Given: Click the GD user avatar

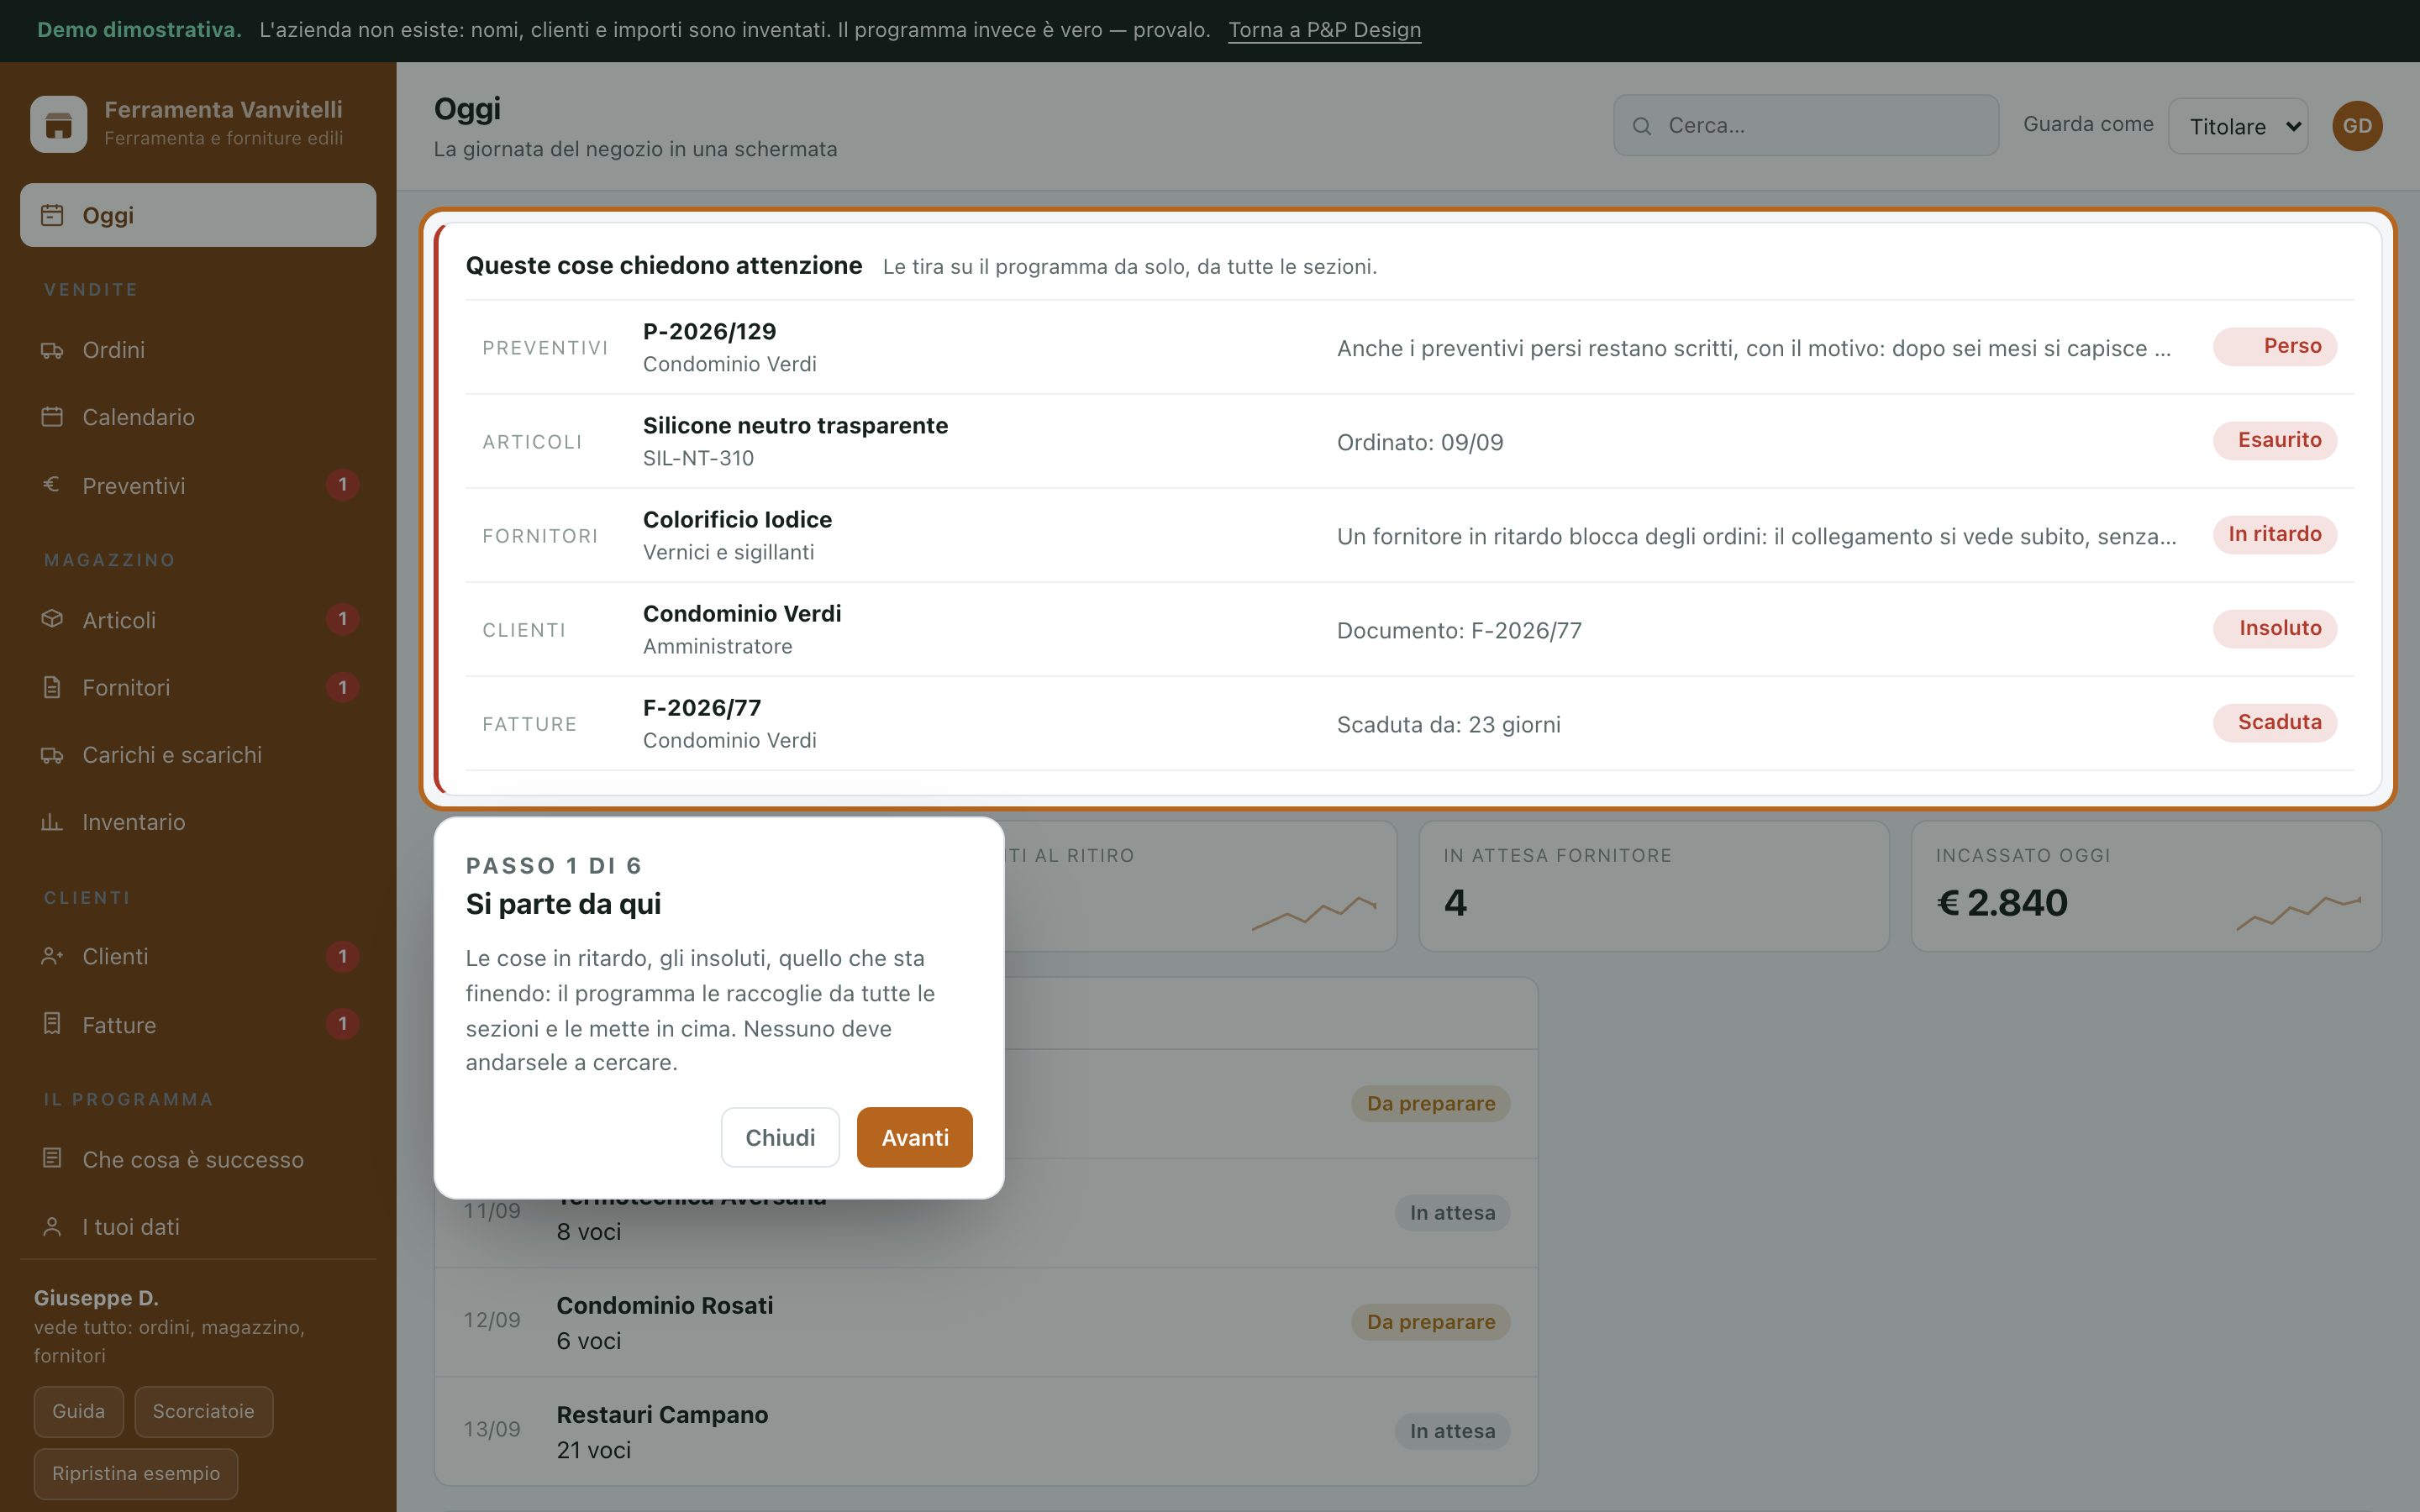Looking at the screenshot, I should pyautogui.click(x=2357, y=126).
